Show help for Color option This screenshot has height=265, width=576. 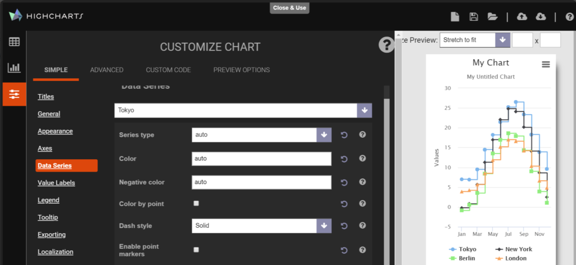coord(363,159)
